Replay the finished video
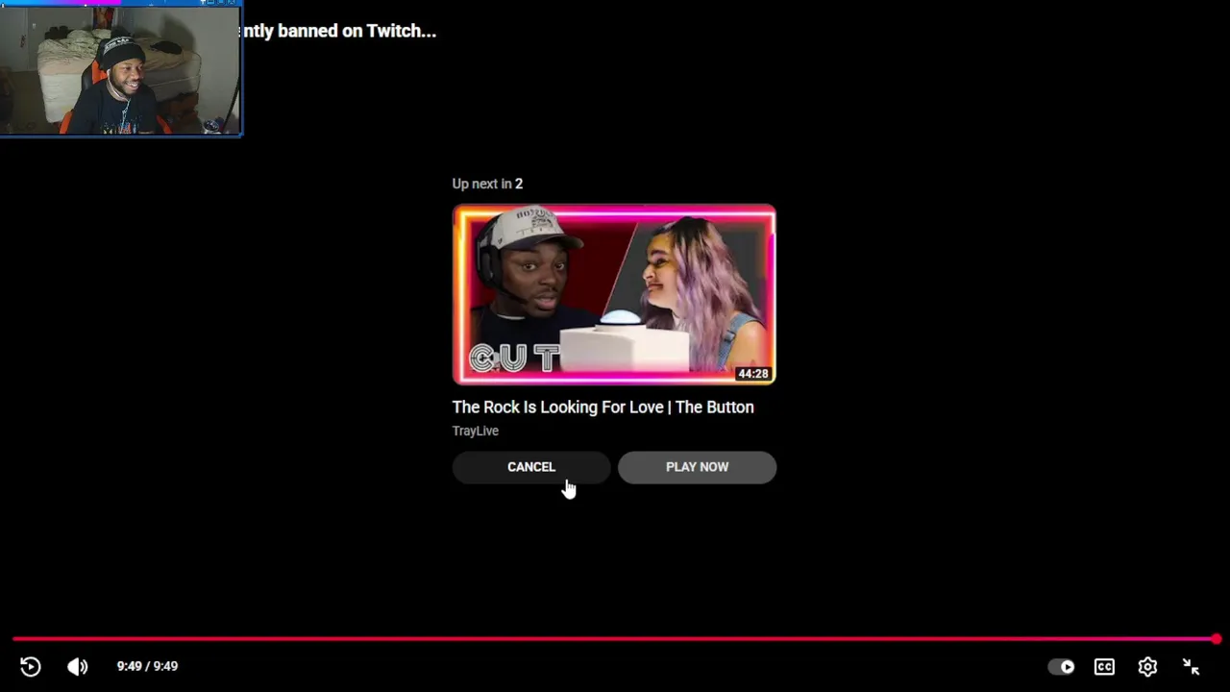The height and width of the screenshot is (692, 1230). (x=30, y=666)
